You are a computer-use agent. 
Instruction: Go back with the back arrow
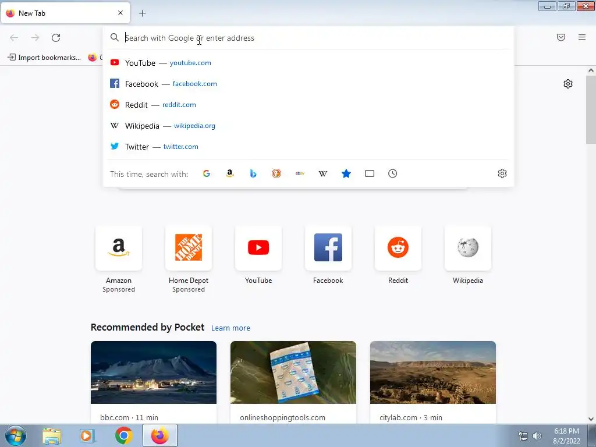click(x=14, y=38)
